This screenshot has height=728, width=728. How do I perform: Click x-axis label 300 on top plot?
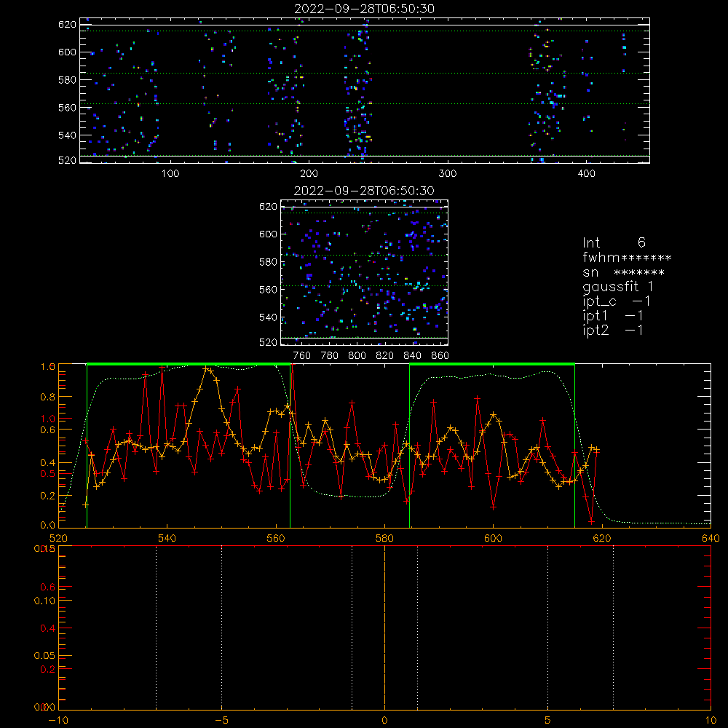pyautogui.click(x=448, y=174)
